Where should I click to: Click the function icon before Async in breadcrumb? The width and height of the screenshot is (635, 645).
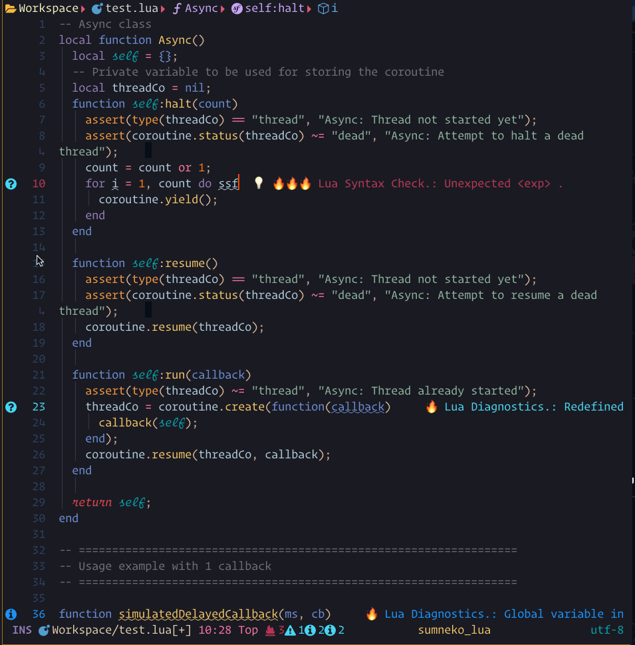click(x=177, y=8)
